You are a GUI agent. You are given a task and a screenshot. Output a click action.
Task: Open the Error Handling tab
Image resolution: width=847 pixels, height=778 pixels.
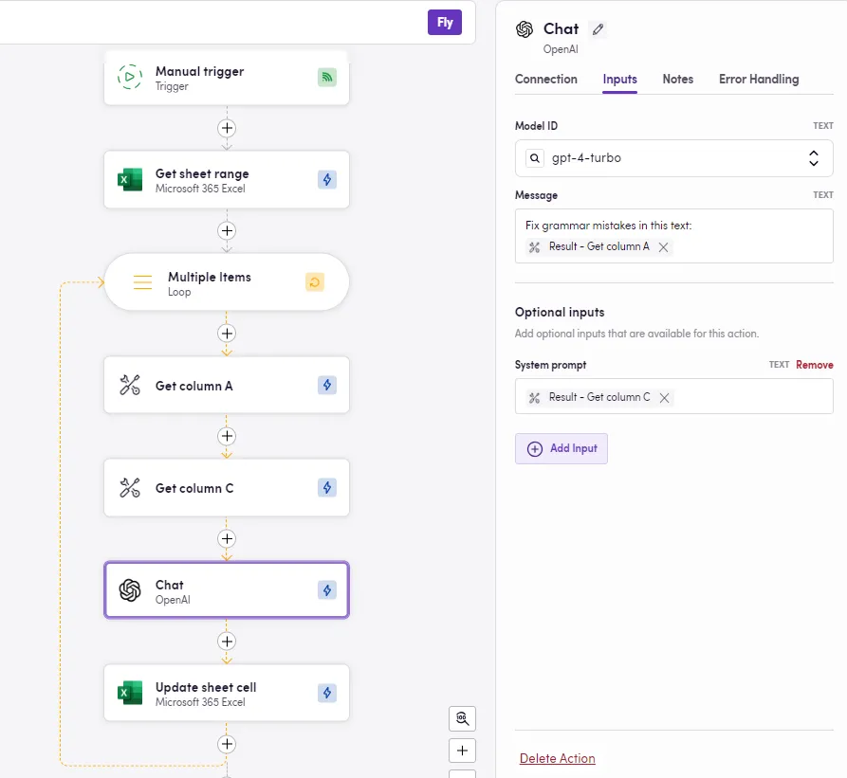[758, 80]
